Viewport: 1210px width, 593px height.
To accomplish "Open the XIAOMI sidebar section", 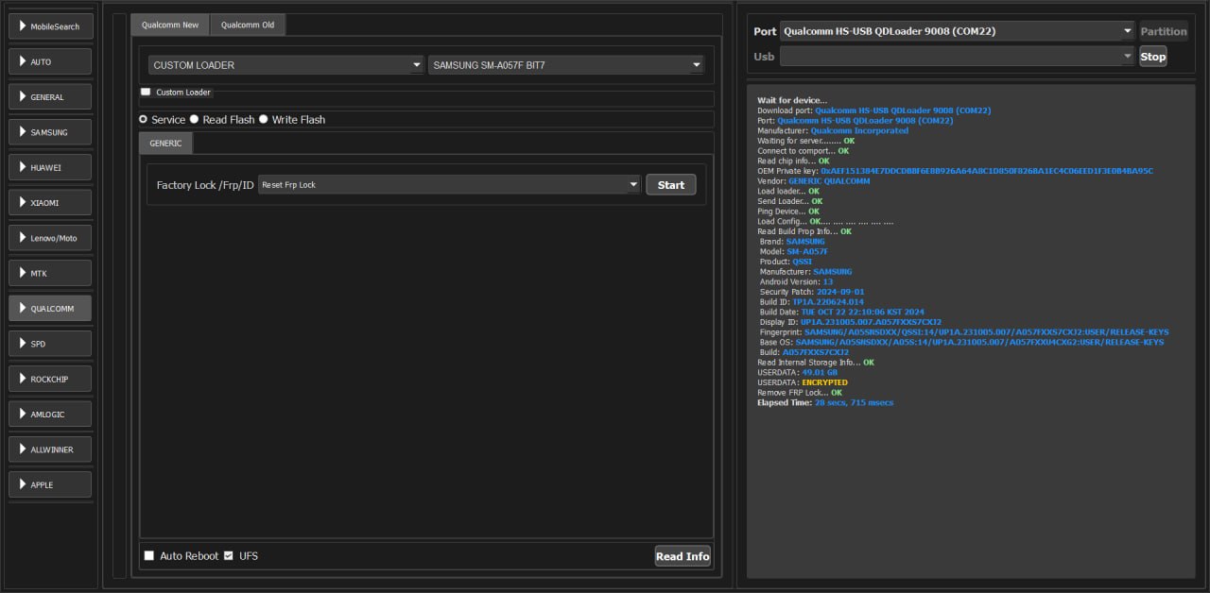I will [x=51, y=202].
